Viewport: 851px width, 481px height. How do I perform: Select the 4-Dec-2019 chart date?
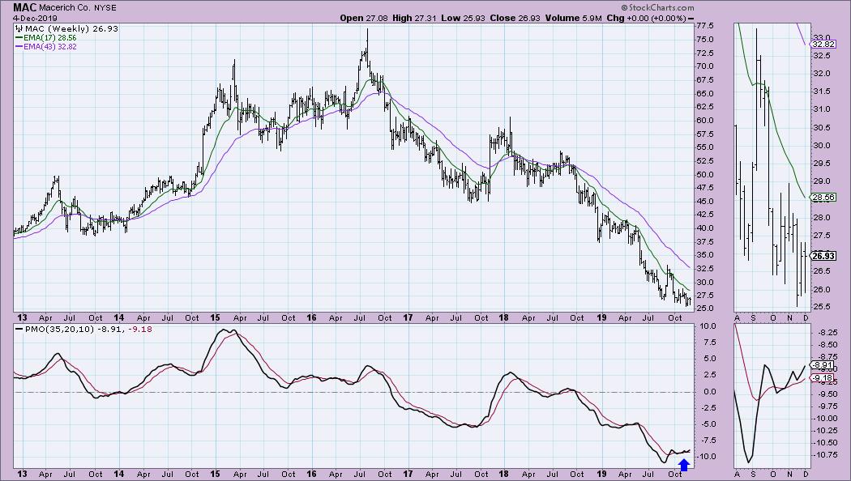click(x=36, y=18)
